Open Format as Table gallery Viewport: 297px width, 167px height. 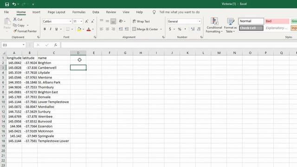[230, 25]
